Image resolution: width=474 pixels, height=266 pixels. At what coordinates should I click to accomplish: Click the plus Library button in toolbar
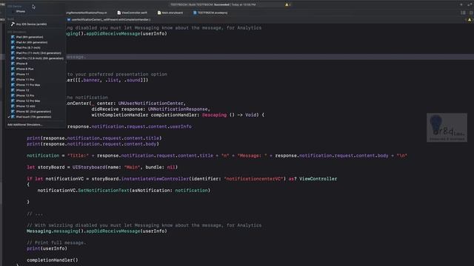click(461, 4)
